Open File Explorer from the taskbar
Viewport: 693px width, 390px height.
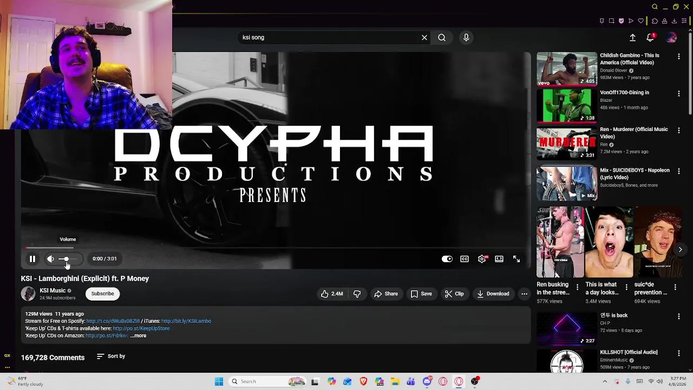pos(395,382)
